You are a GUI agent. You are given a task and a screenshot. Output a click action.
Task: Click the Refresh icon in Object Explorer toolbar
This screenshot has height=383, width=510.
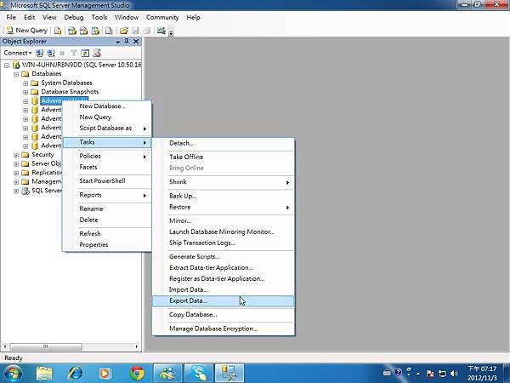(85, 53)
